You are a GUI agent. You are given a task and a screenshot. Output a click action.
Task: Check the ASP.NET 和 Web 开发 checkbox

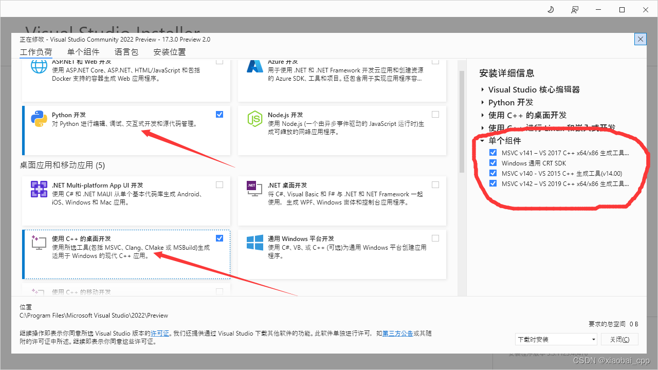coord(220,61)
